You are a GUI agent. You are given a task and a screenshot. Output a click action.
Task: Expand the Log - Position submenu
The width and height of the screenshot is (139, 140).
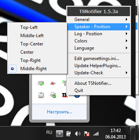pyautogui.click(x=99, y=34)
